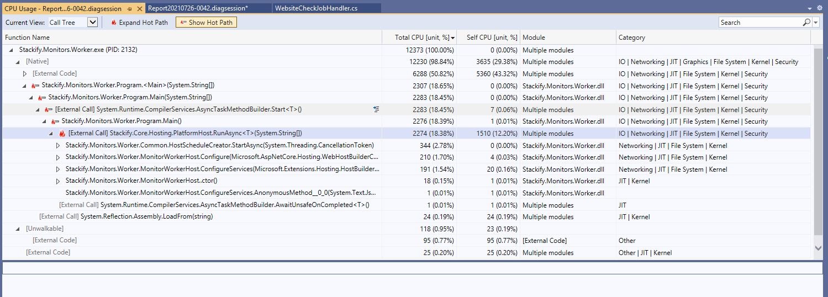Click Total CPU value 210 (1.70%)

(437, 157)
